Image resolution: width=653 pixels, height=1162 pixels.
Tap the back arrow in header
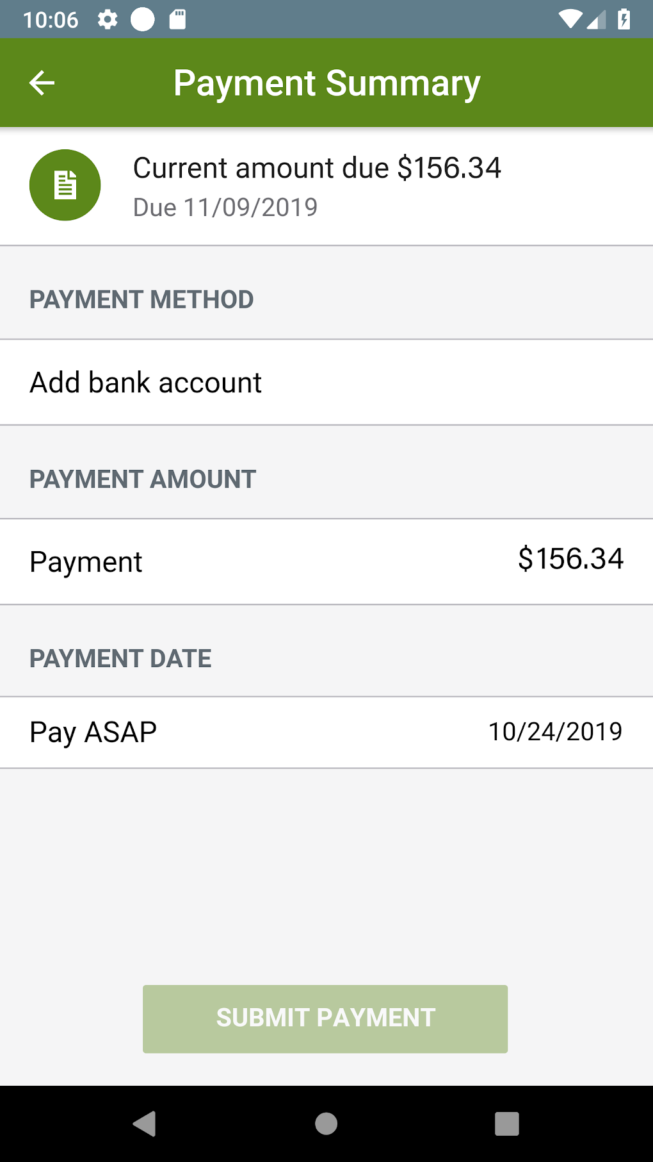42,83
